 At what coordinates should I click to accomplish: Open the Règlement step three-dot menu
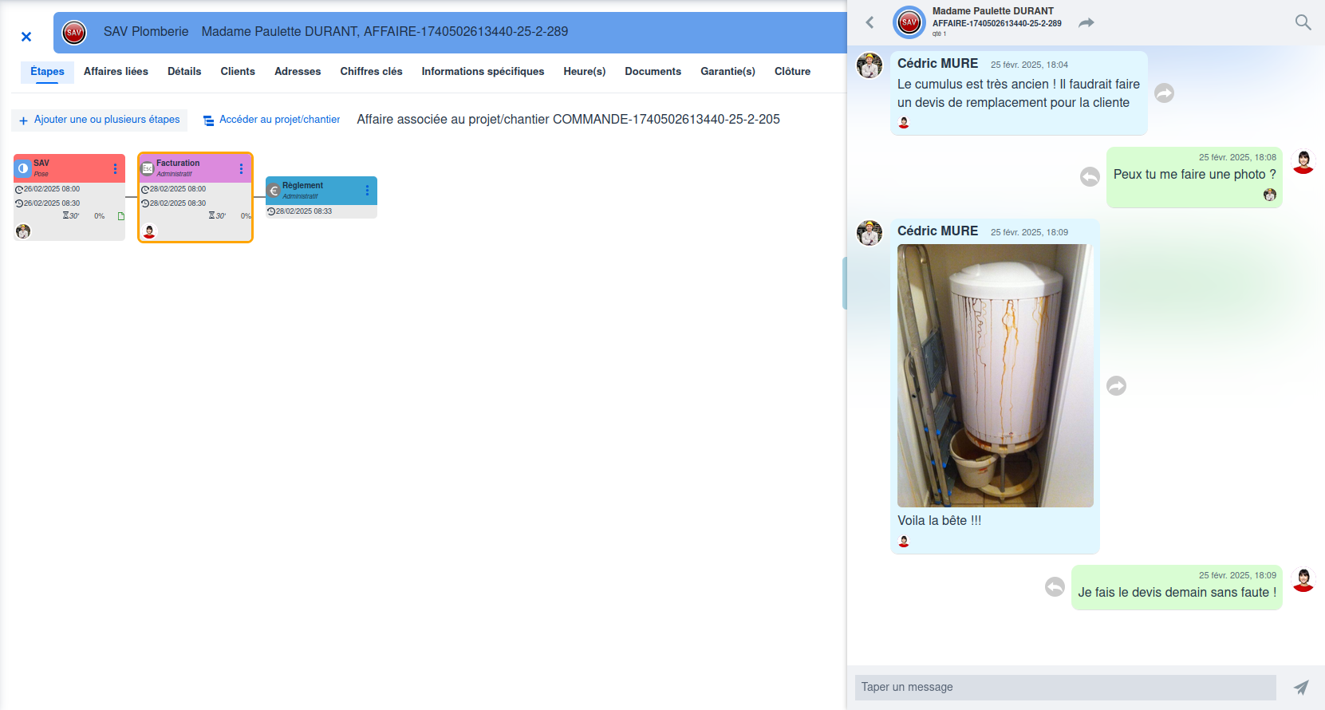coord(367,191)
